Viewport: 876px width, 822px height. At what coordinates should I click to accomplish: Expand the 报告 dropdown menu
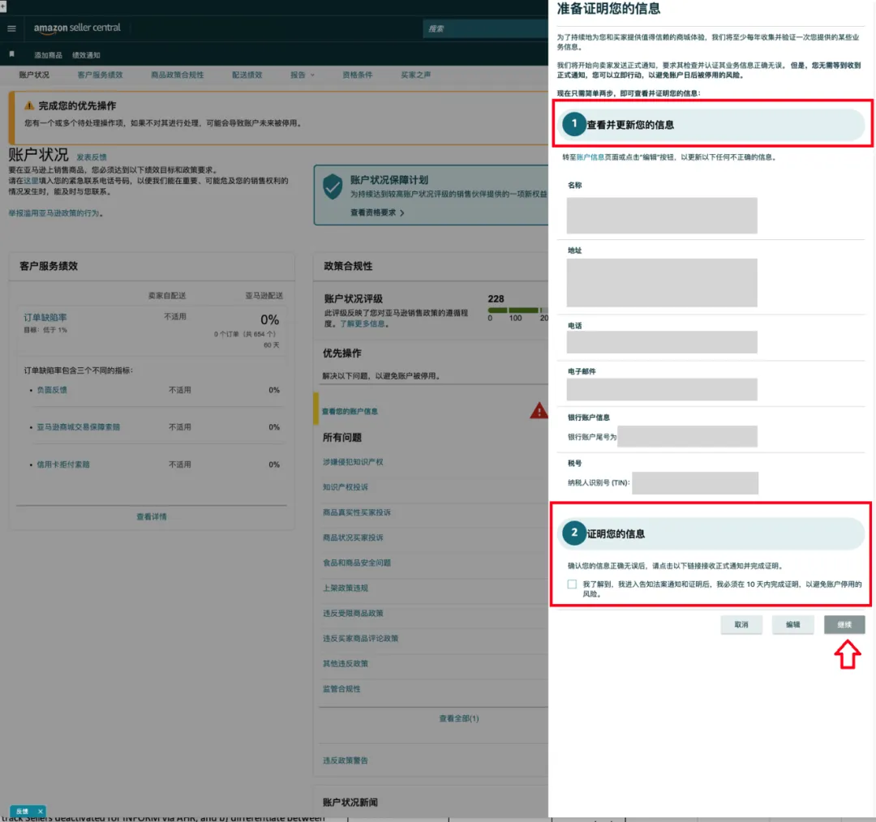tap(303, 75)
